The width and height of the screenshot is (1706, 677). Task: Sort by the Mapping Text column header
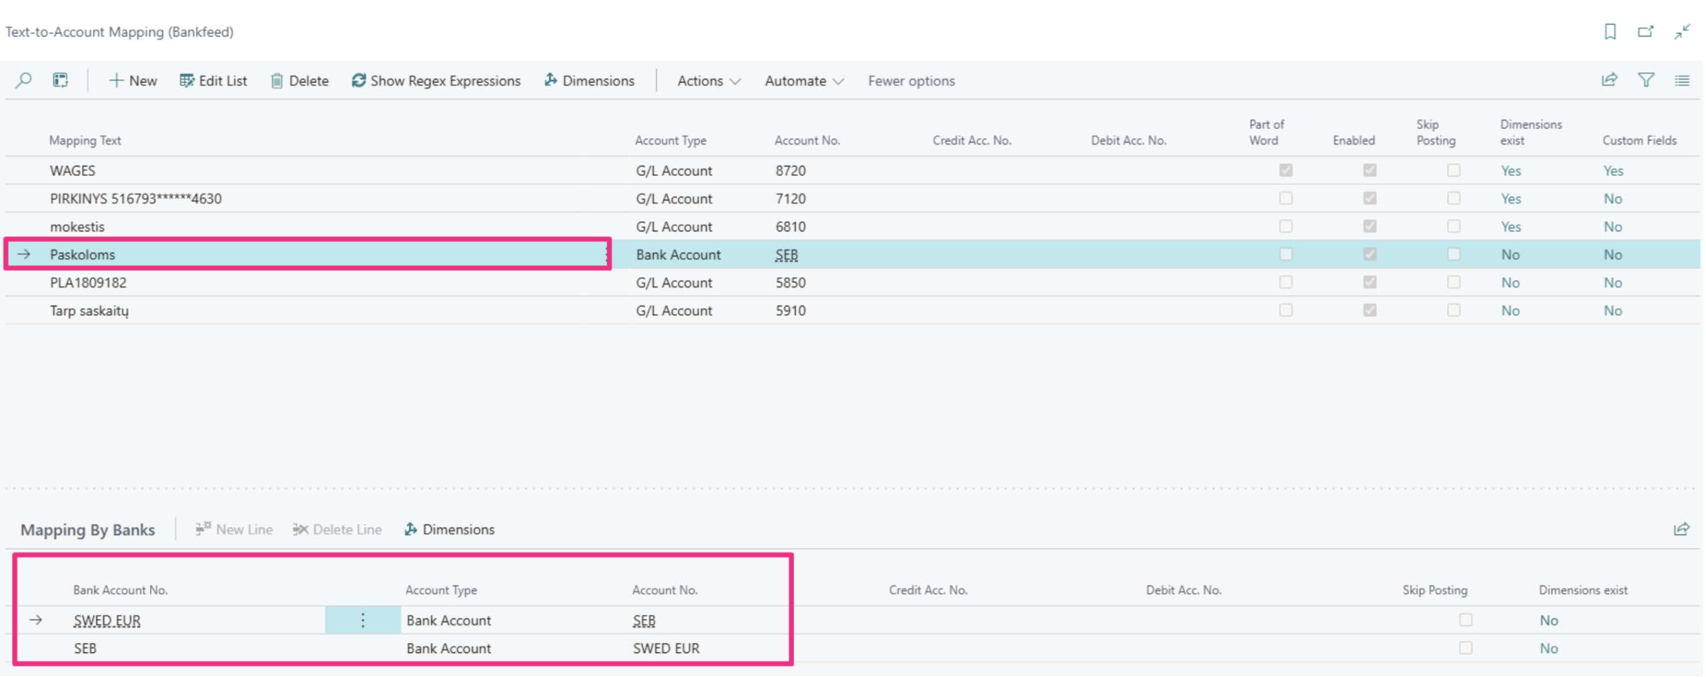coord(85,141)
